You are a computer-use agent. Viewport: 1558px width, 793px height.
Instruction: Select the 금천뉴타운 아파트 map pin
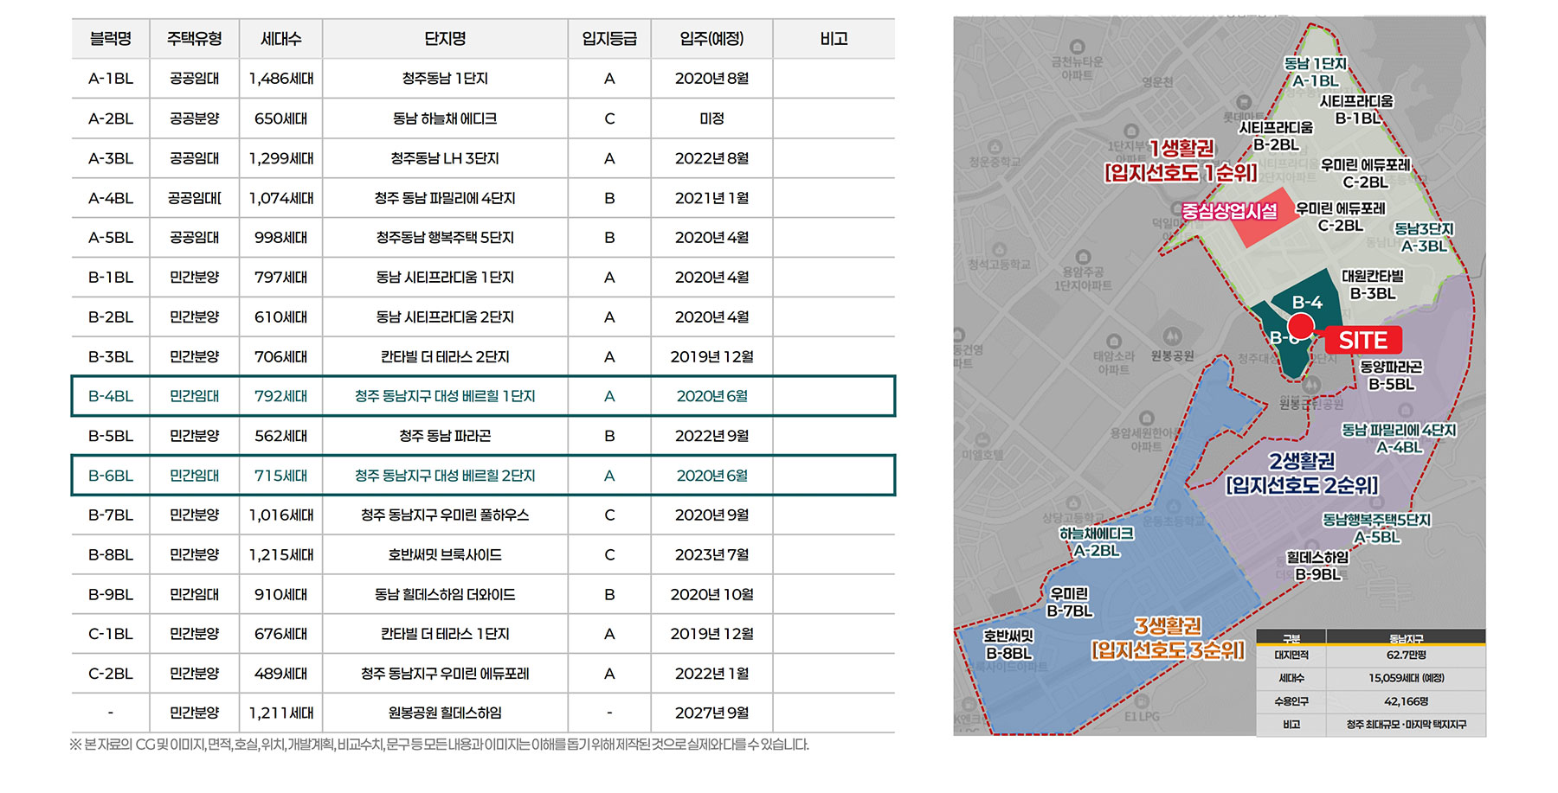[1078, 47]
